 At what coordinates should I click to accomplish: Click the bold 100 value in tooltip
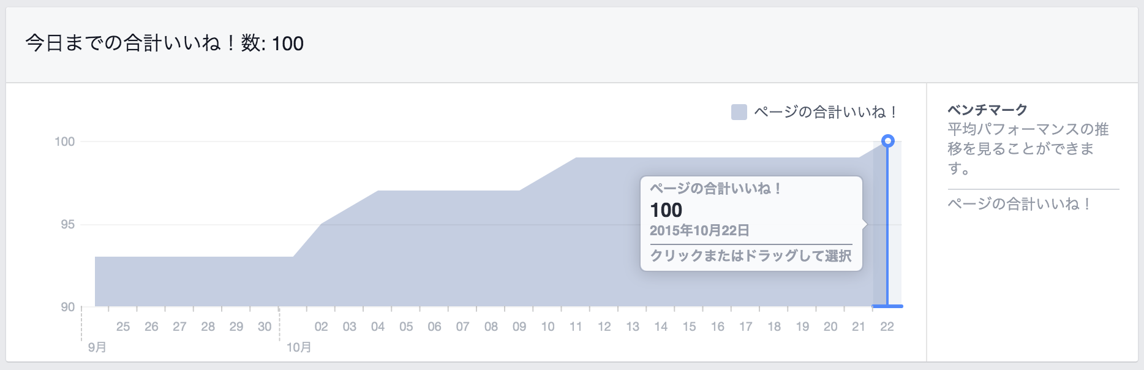pos(666,210)
